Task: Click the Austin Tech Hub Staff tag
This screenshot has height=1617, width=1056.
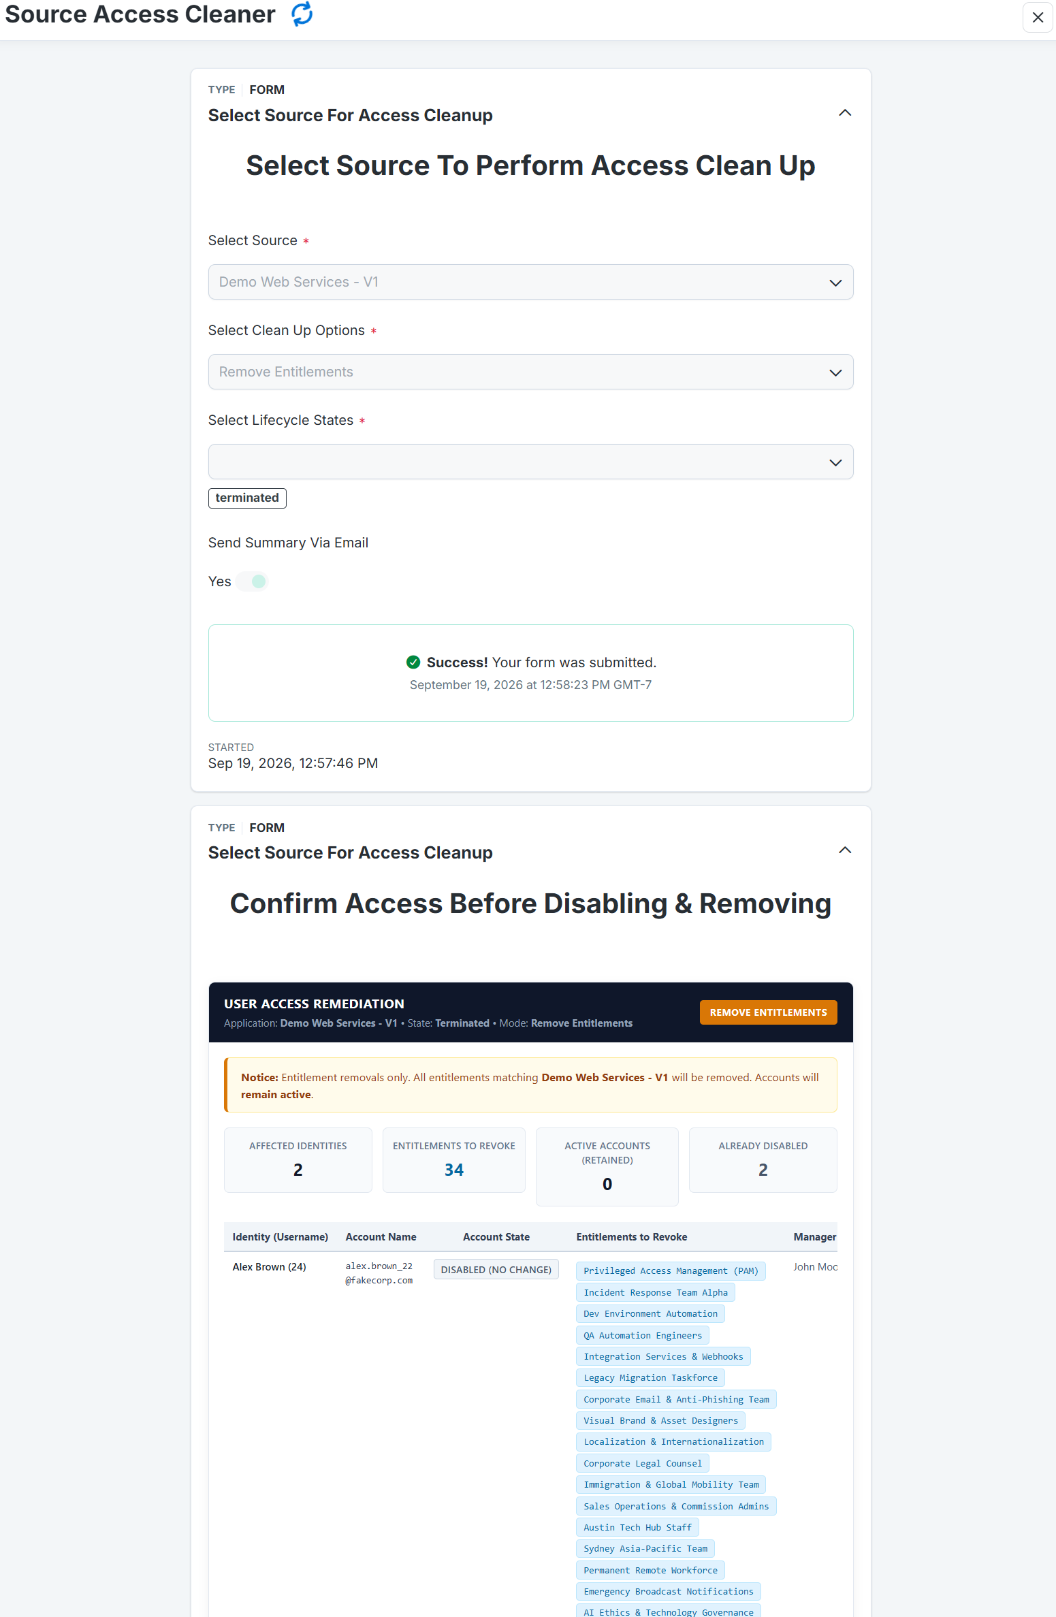Action: pyautogui.click(x=637, y=1527)
